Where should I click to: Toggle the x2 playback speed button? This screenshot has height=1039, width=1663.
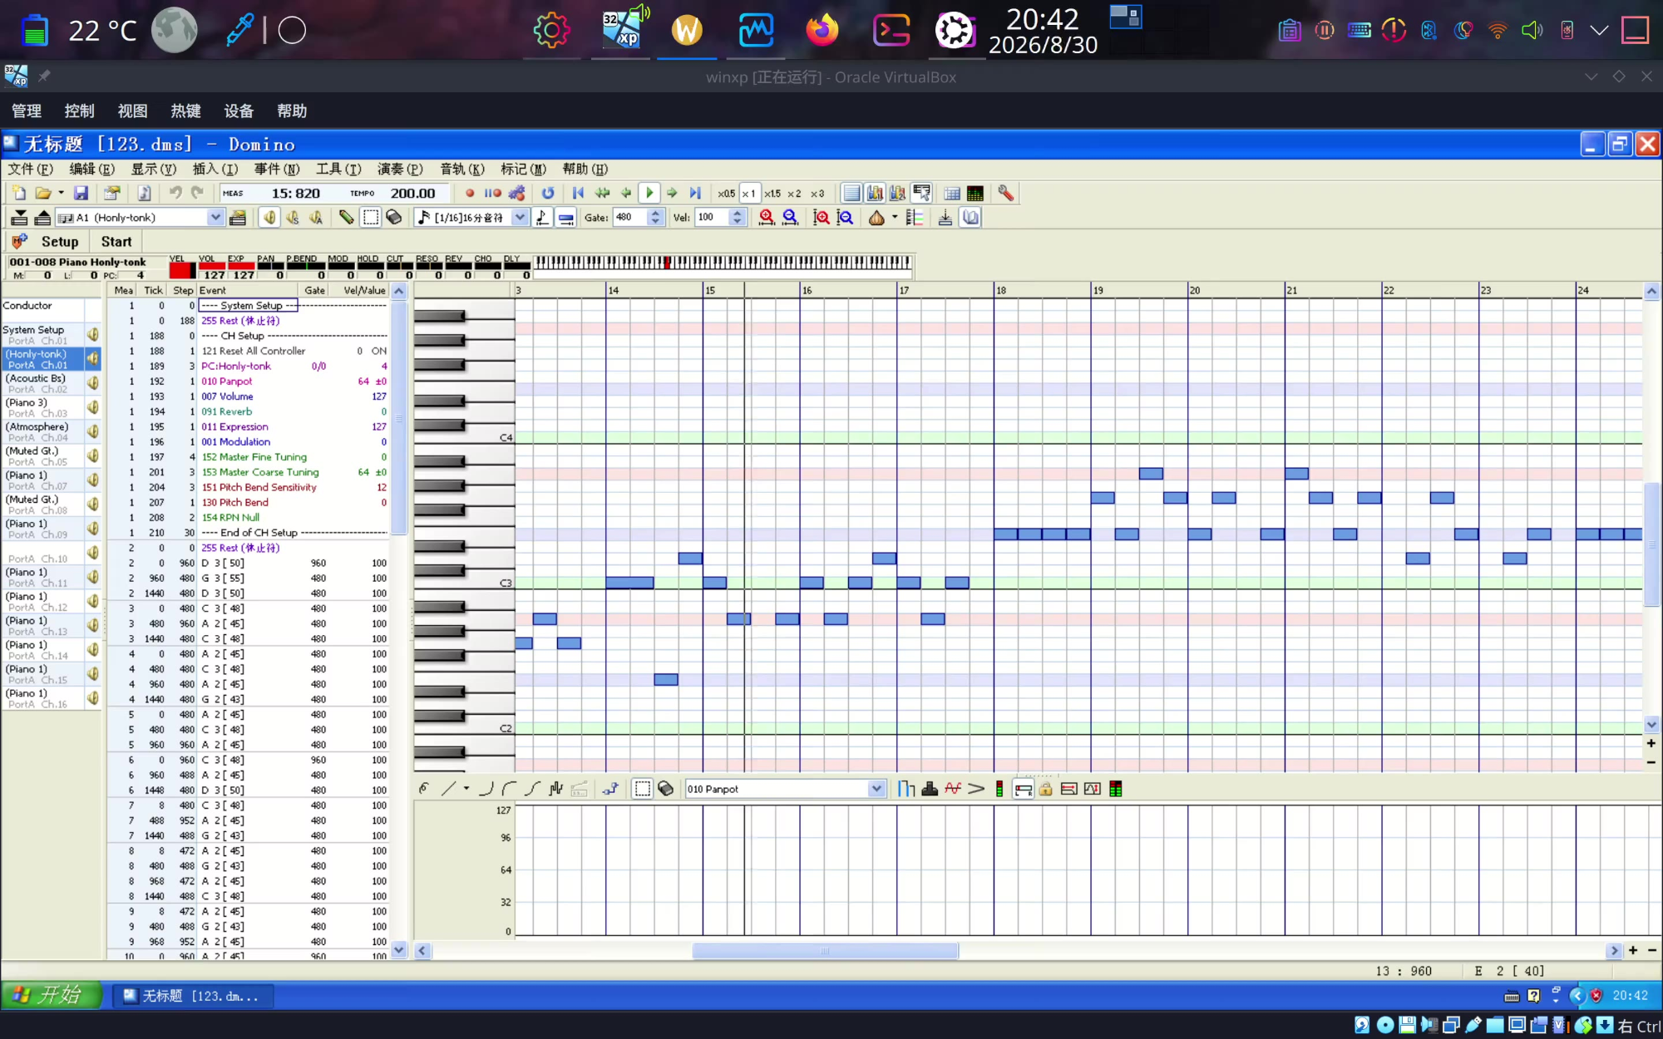click(x=794, y=194)
